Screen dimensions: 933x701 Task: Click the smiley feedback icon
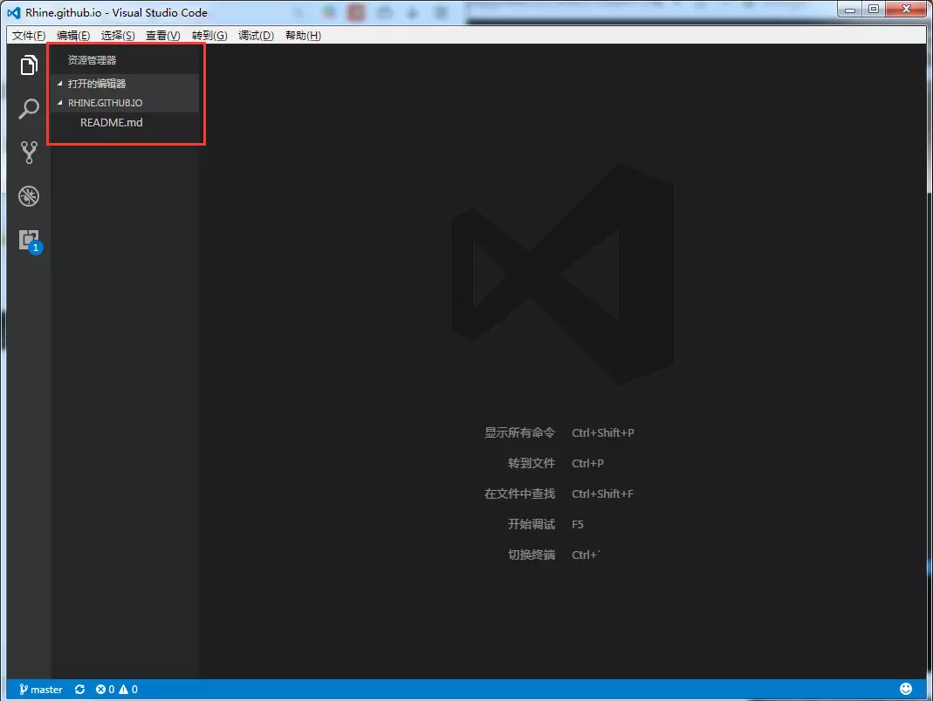coord(906,690)
